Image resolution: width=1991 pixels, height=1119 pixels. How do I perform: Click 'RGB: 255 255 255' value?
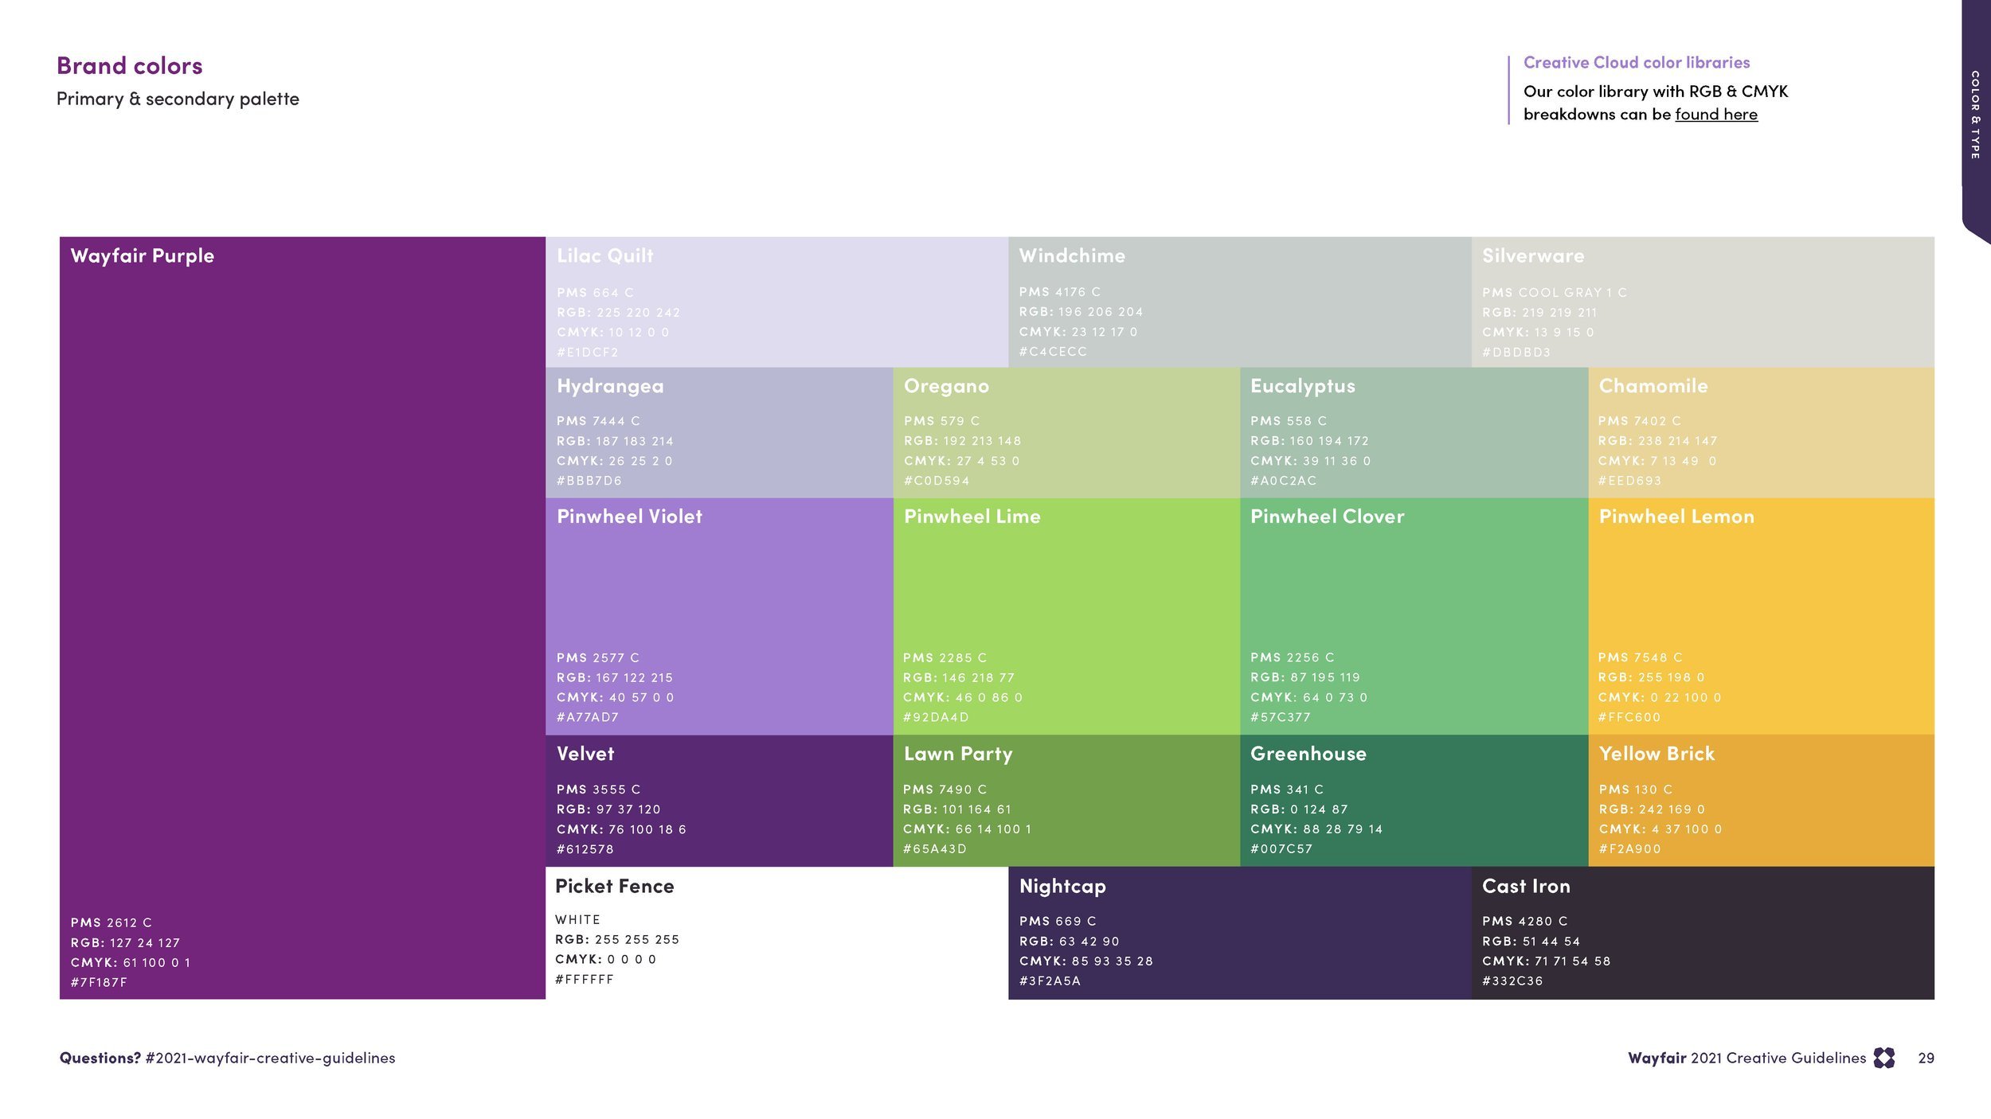click(x=617, y=939)
